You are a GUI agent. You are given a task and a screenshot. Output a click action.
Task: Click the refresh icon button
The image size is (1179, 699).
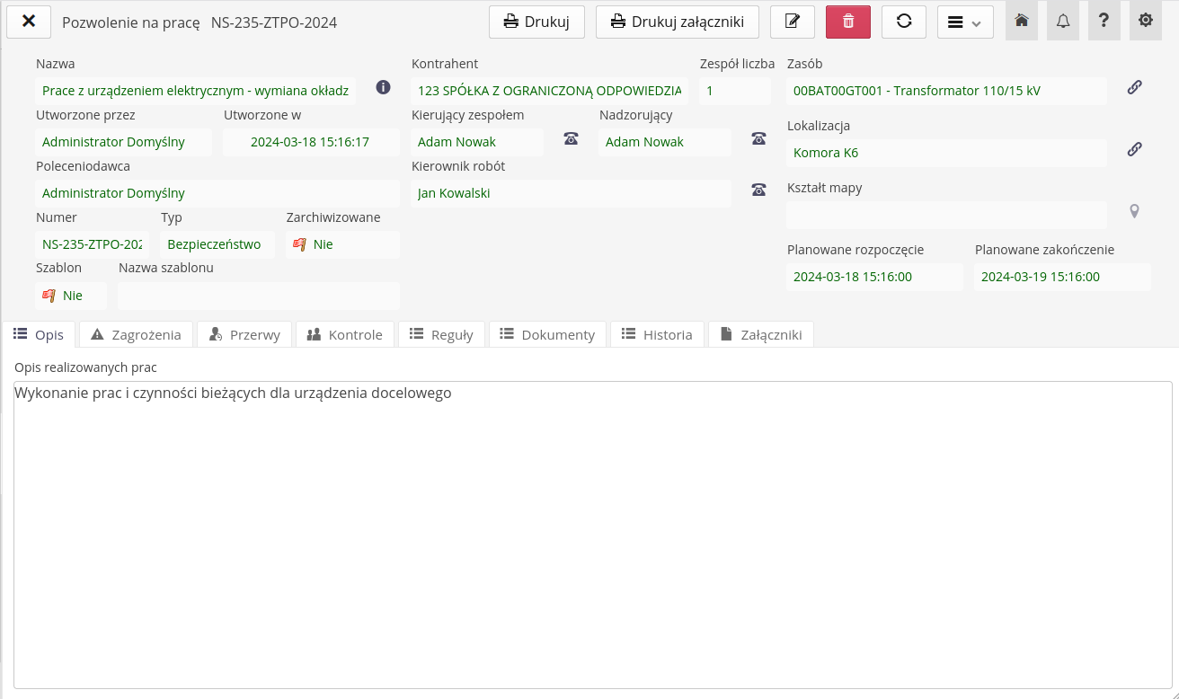(x=903, y=22)
